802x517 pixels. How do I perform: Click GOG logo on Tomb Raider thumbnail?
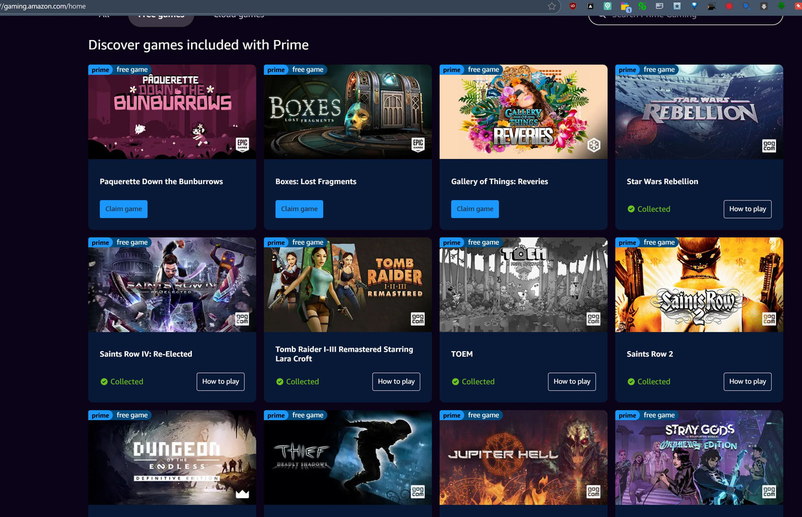point(418,319)
